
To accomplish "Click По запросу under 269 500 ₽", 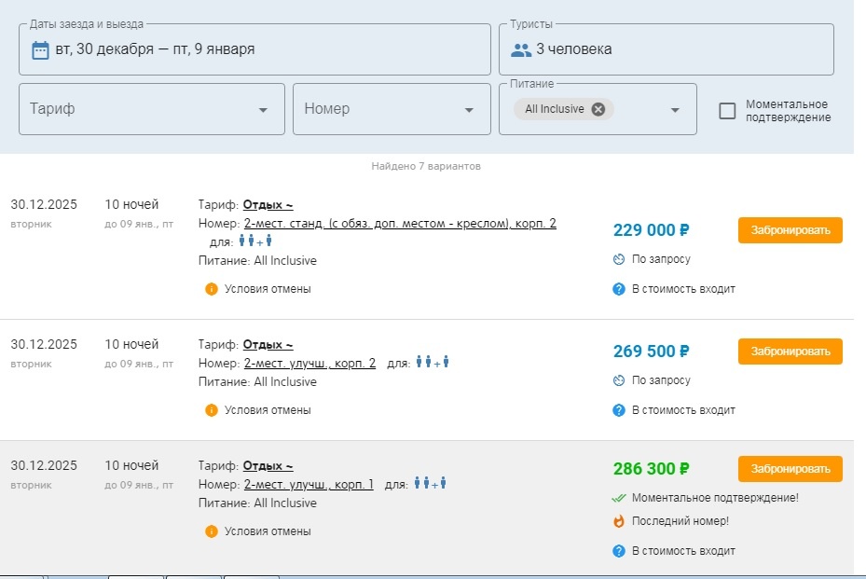I will [x=661, y=380].
